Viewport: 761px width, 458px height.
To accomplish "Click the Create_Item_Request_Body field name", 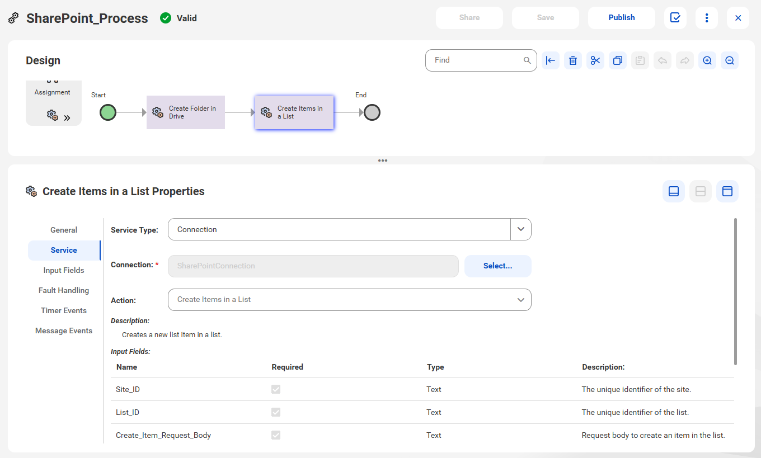I will pos(163,435).
